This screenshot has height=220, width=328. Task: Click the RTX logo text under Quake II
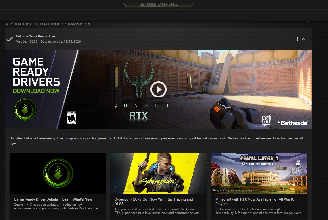(139, 116)
